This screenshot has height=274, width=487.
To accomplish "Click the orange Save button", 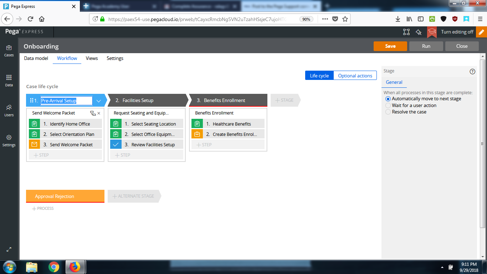I will pyautogui.click(x=390, y=46).
